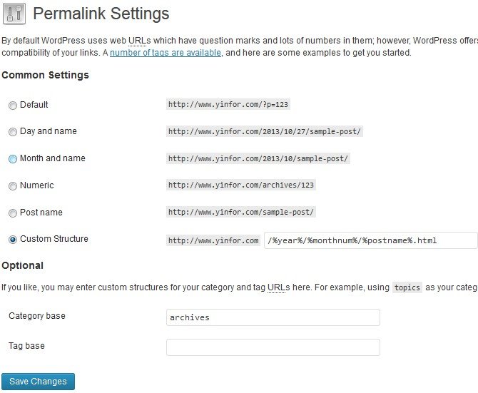Click the Day and name sample URL
This screenshot has width=478, height=393.
pos(265,132)
